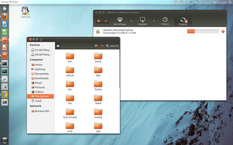Screen dimensions: 233x145
Task: Open the Progress view
Action: [x=183, y=21]
